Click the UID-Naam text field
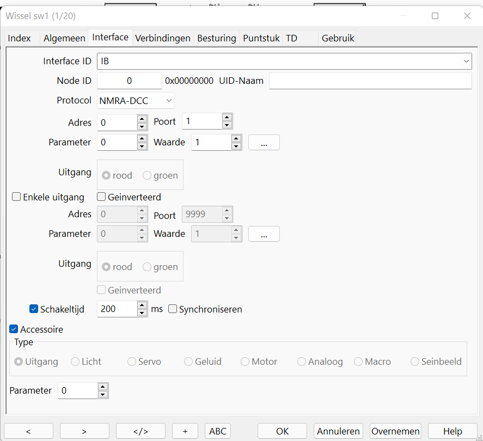 coord(370,81)
